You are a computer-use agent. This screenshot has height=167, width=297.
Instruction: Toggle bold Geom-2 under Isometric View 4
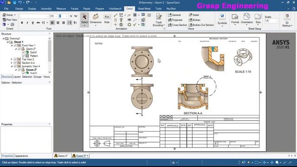click(x=19, y=70)
